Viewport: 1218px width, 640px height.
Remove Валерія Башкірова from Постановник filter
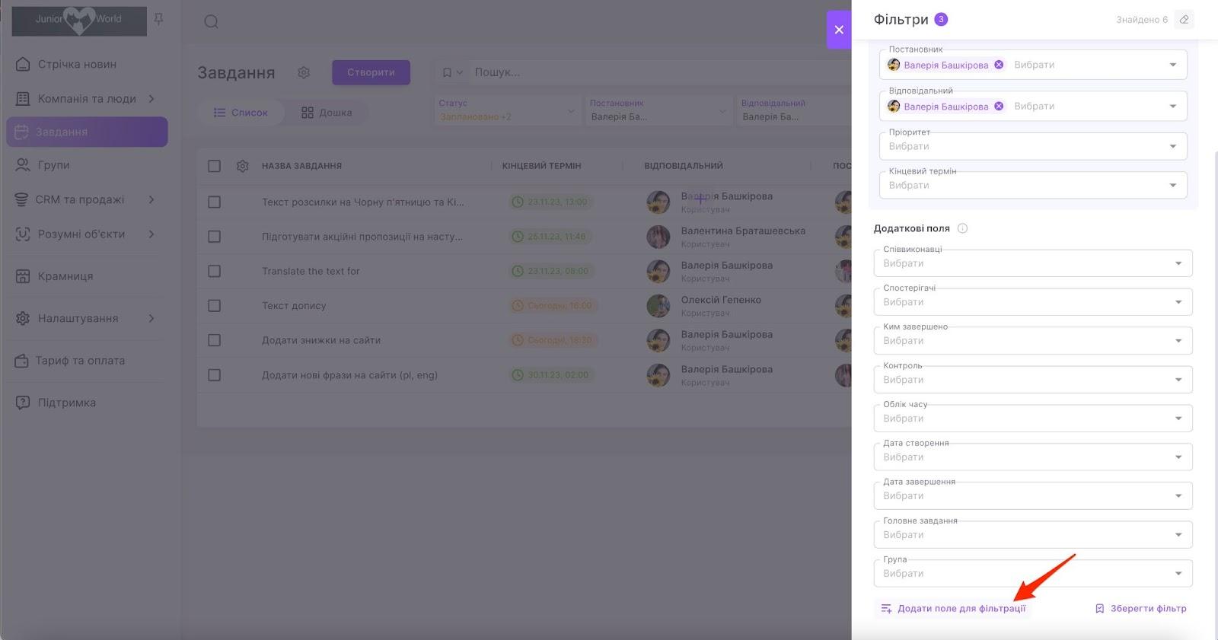click(x=999, y=65)
